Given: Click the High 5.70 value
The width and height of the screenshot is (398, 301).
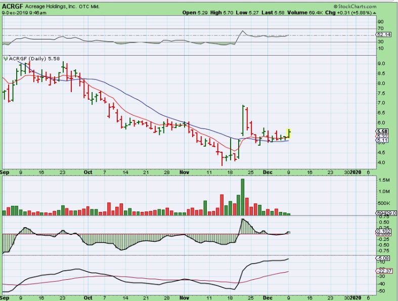Looking at the screenshot, I should pos(222,13).
